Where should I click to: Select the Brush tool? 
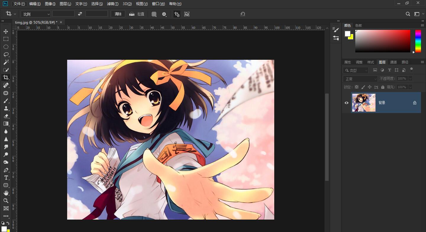tap(6, 101)
